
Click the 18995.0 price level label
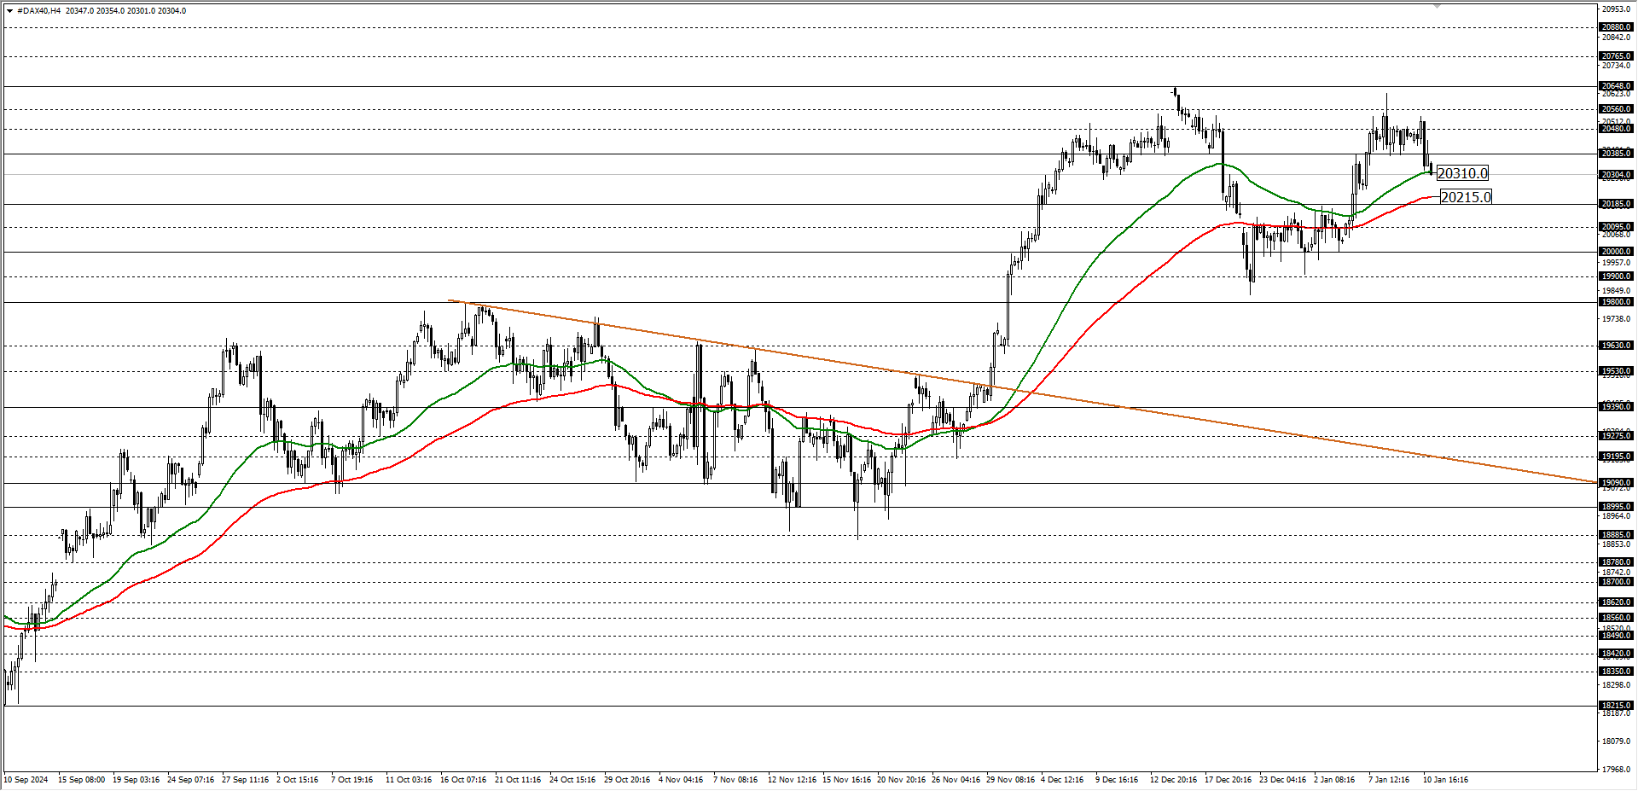tap(1616, 507)
